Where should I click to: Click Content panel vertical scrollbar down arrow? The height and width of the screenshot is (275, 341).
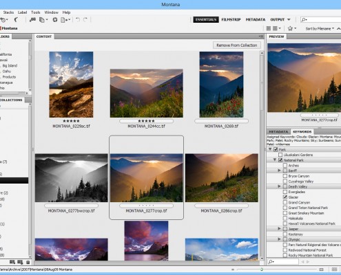click(x=262, y=258)
